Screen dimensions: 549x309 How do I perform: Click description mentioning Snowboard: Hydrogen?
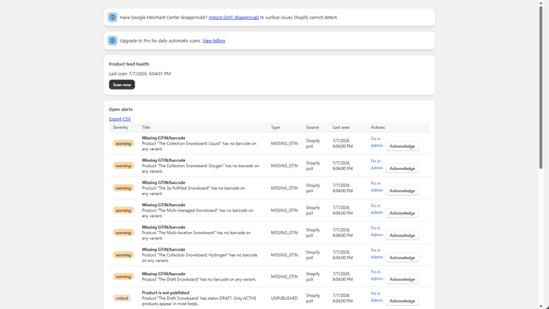200,258
